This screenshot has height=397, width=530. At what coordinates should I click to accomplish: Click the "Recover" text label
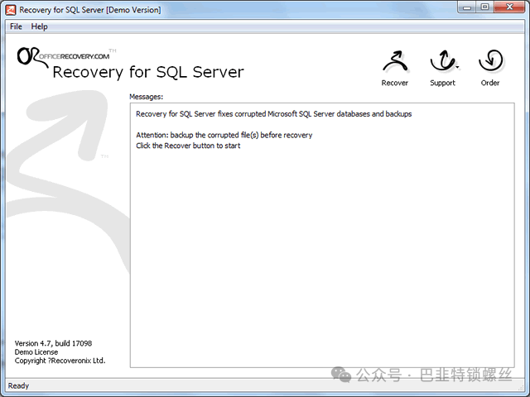coord(395,83)
